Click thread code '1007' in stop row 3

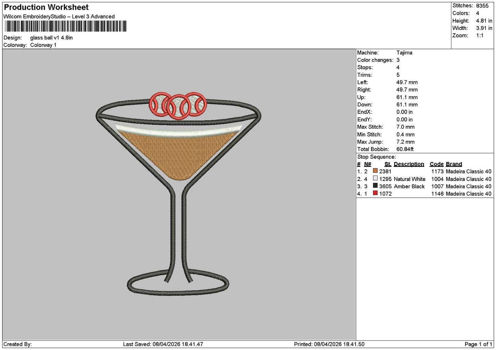point(438,186)
